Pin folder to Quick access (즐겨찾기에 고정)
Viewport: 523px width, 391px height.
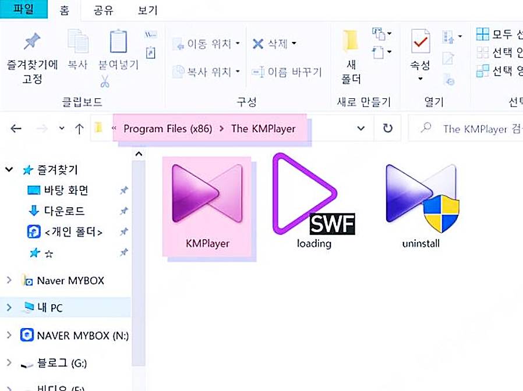tap(31, 56)
